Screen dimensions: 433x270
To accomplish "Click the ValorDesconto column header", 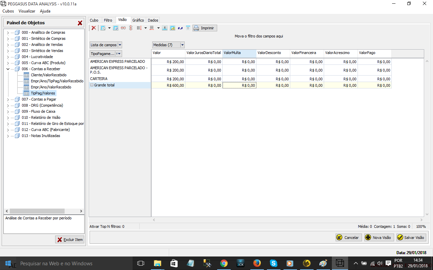I will coord(273,53).
